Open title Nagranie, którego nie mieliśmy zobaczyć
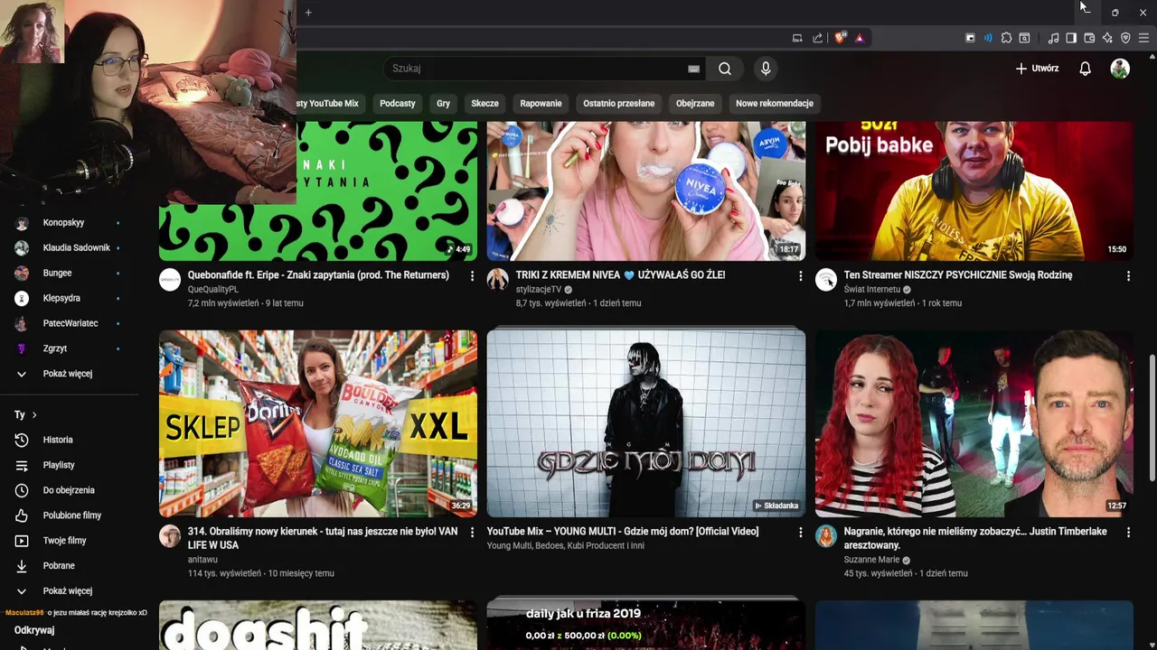 click(975, 538)
